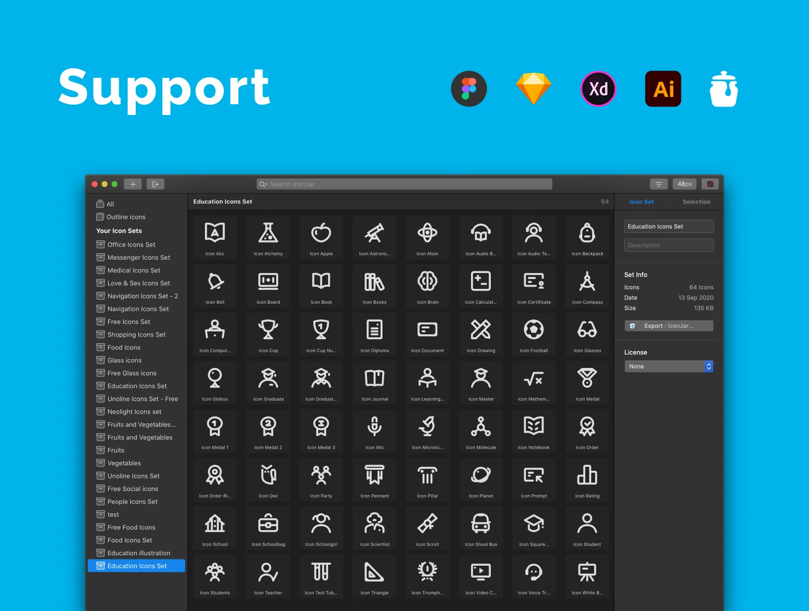Select Education illustration set
Screen dimensions: 809x611
coord(137,553)
